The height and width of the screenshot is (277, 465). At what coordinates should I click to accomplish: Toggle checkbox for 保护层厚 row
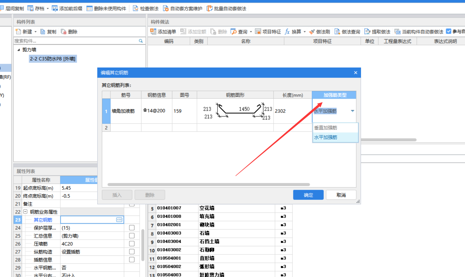click(132, 228)
